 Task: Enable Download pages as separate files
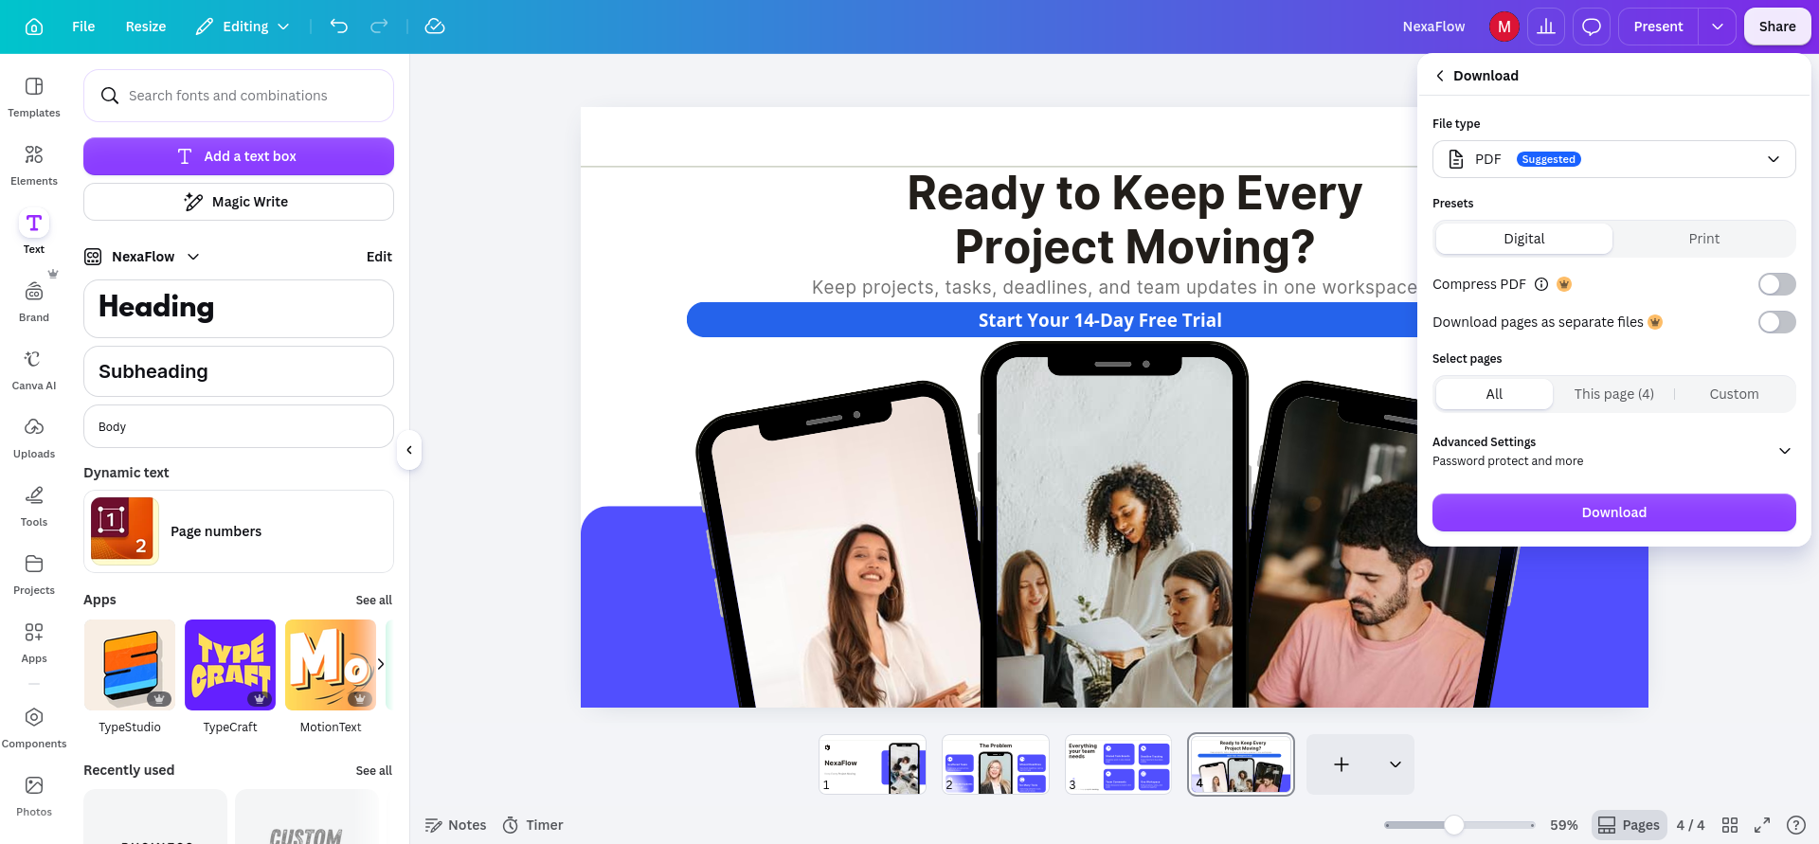coord(1776,322)
